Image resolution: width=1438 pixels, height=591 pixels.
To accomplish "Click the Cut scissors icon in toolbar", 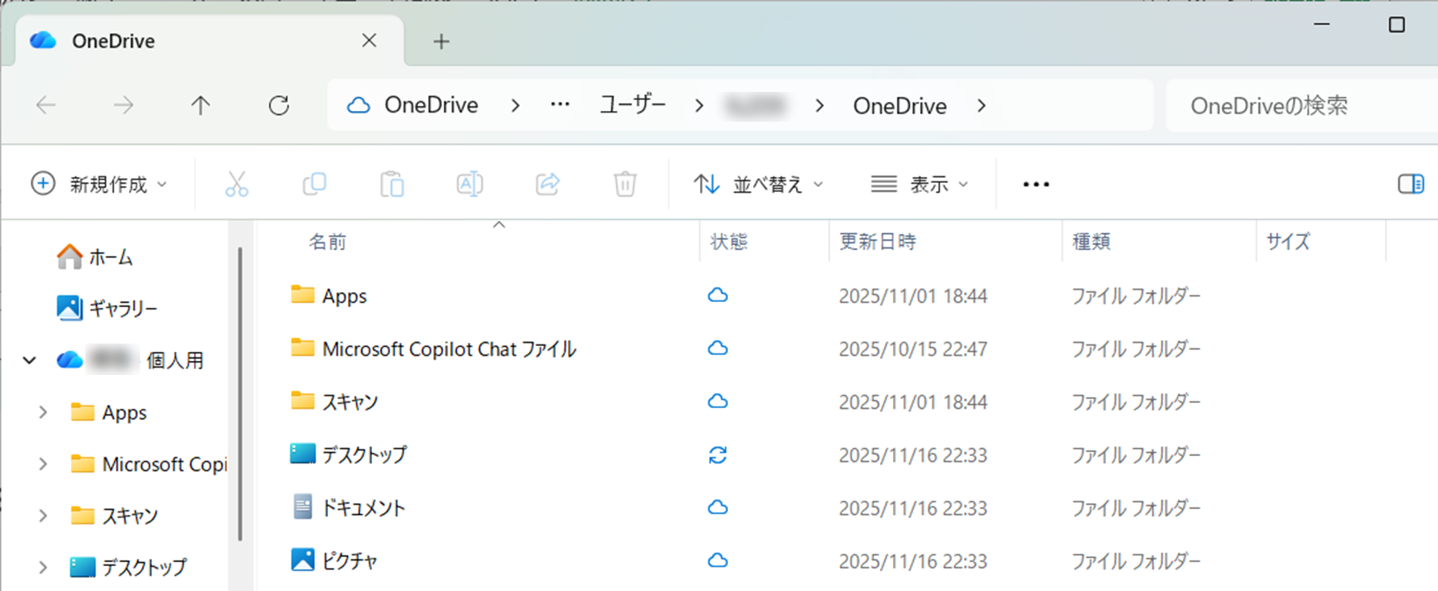I will (236, 184).
